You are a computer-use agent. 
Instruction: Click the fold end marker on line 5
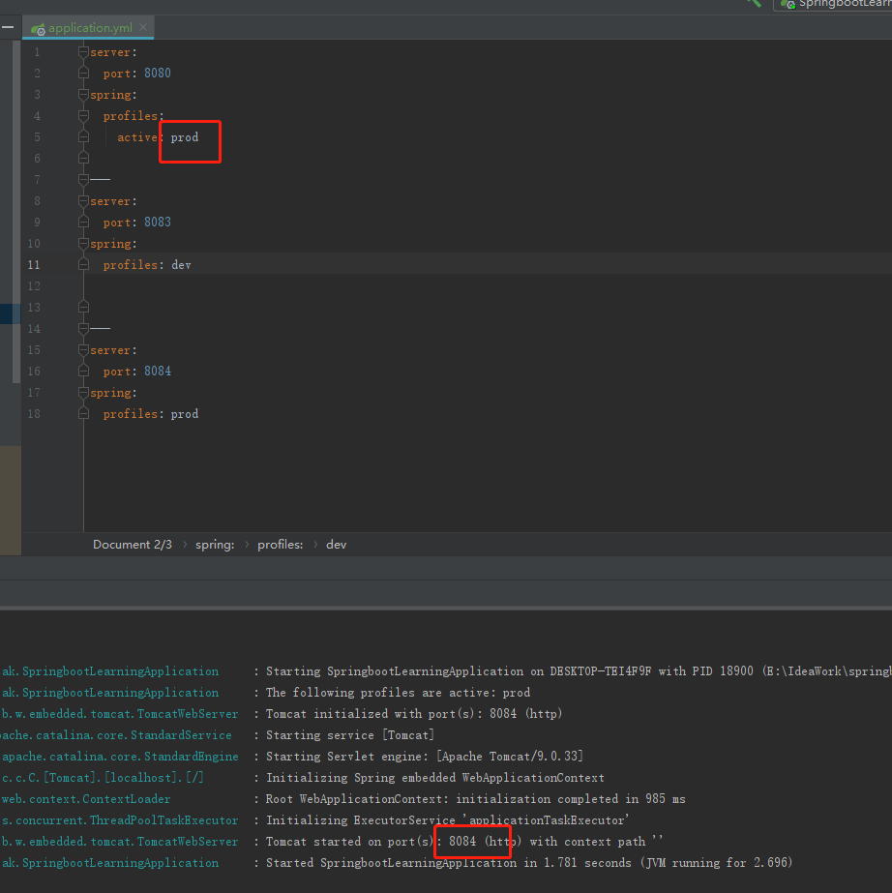84,136
